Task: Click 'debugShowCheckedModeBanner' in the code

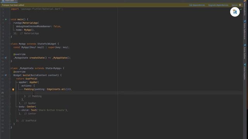Action: pos(33,27)
